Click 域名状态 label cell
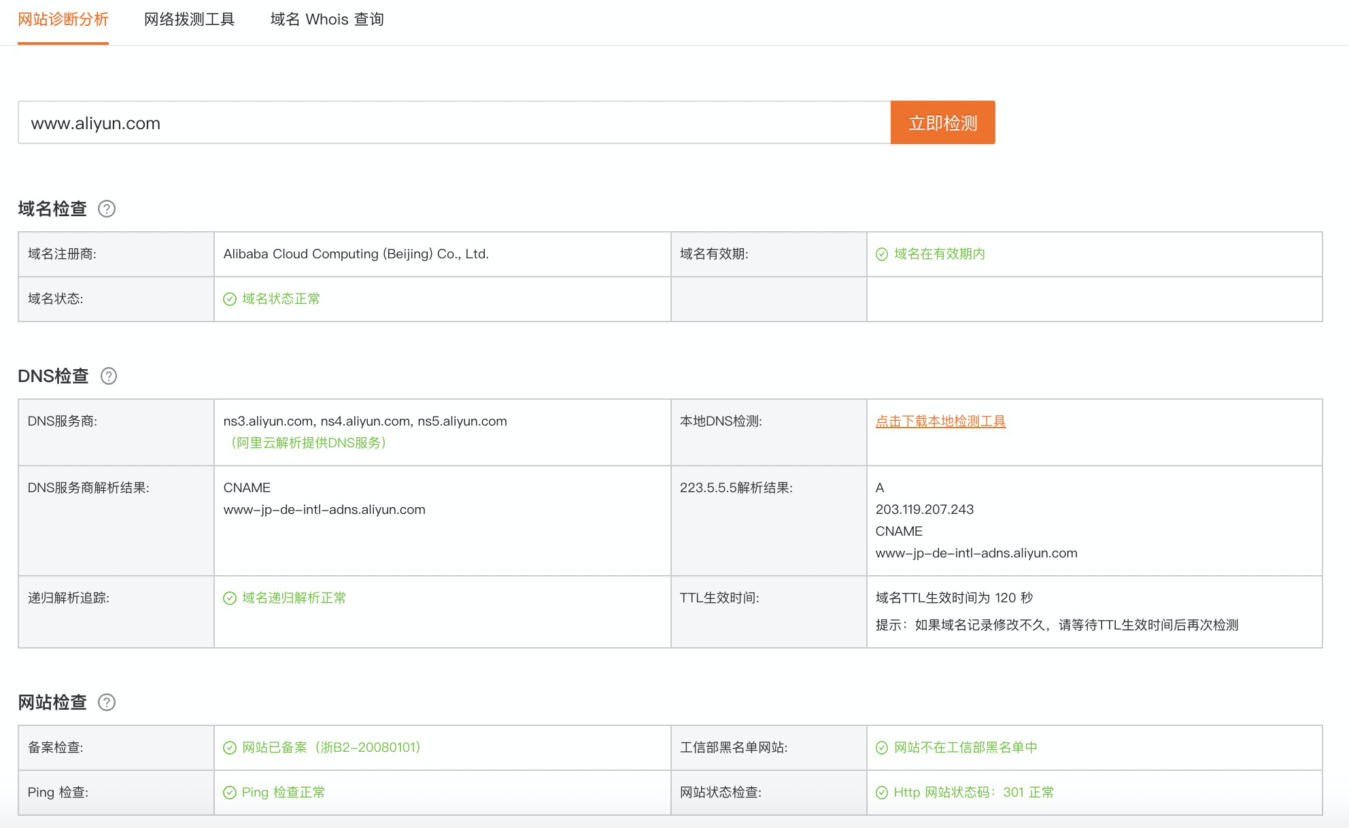Image resolution: width=1349 pixels, height=828 pixels. (x=116, y=299)
